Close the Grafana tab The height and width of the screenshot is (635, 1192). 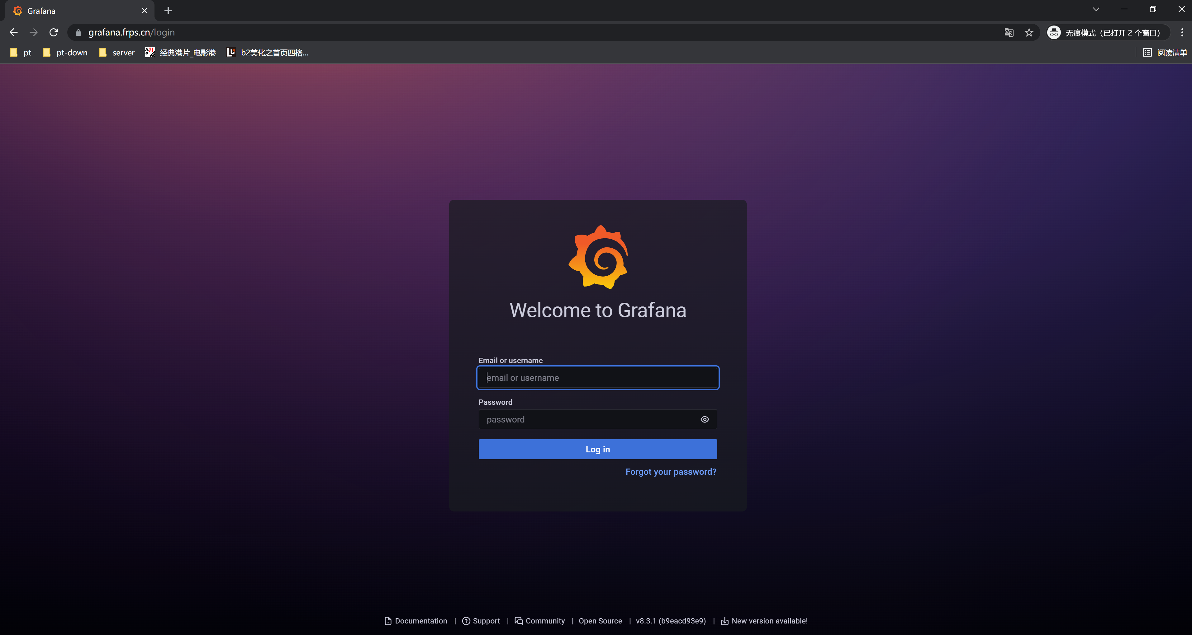click(145, 11)
